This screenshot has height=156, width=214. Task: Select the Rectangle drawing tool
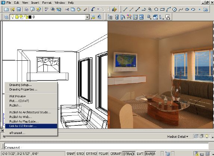click(162, 9)
